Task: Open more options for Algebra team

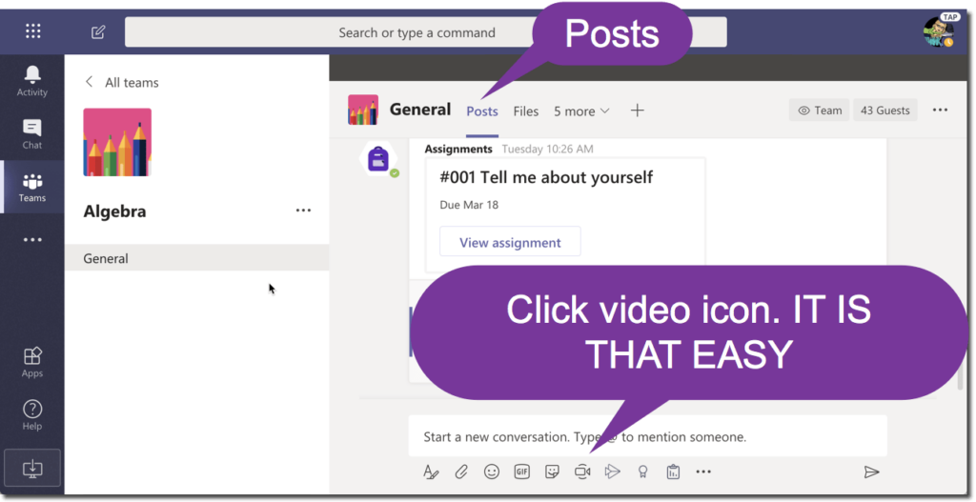Action: click(303, 211)
